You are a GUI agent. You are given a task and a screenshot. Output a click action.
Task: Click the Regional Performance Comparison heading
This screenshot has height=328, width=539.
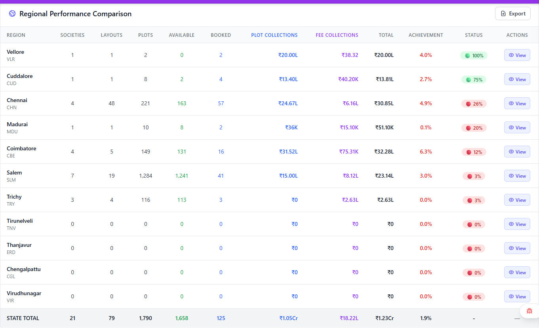[75, 14]
